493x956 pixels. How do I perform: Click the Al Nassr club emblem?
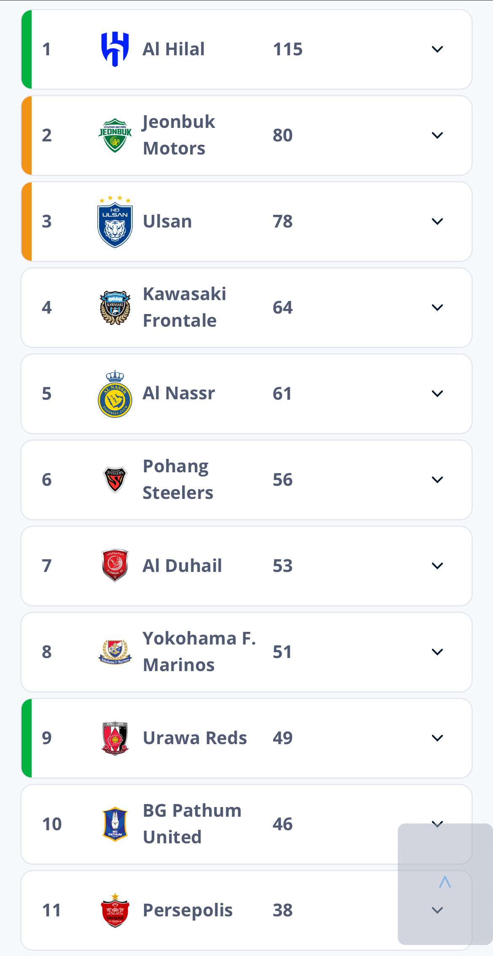tap(115, 395)
